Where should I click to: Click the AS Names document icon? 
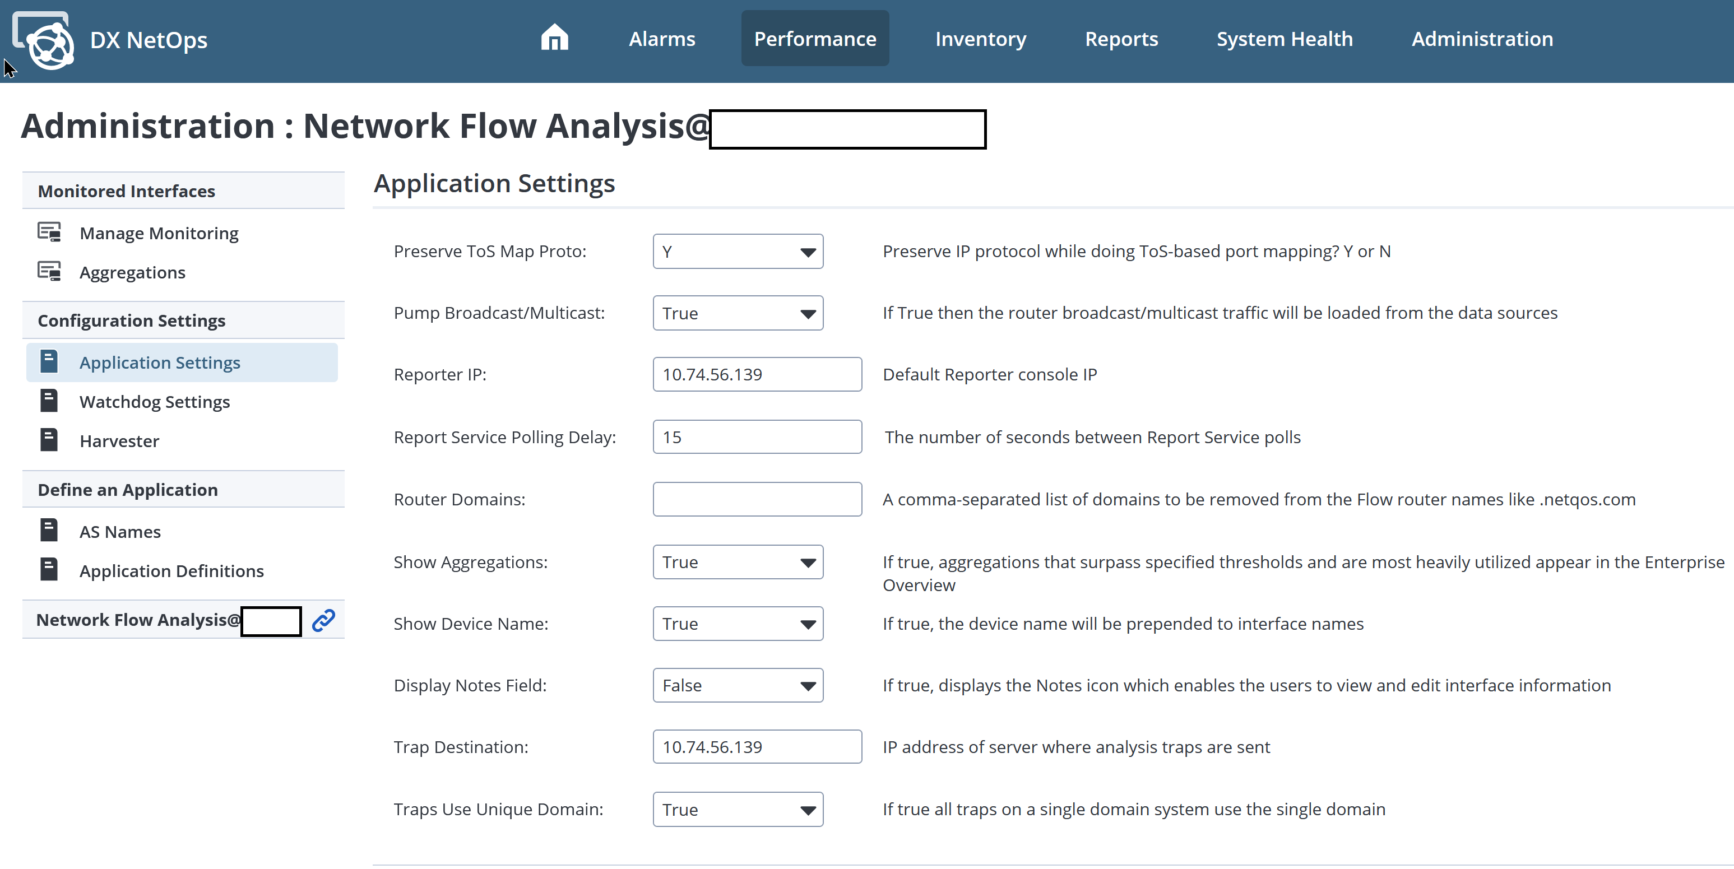tap(49, 531)
